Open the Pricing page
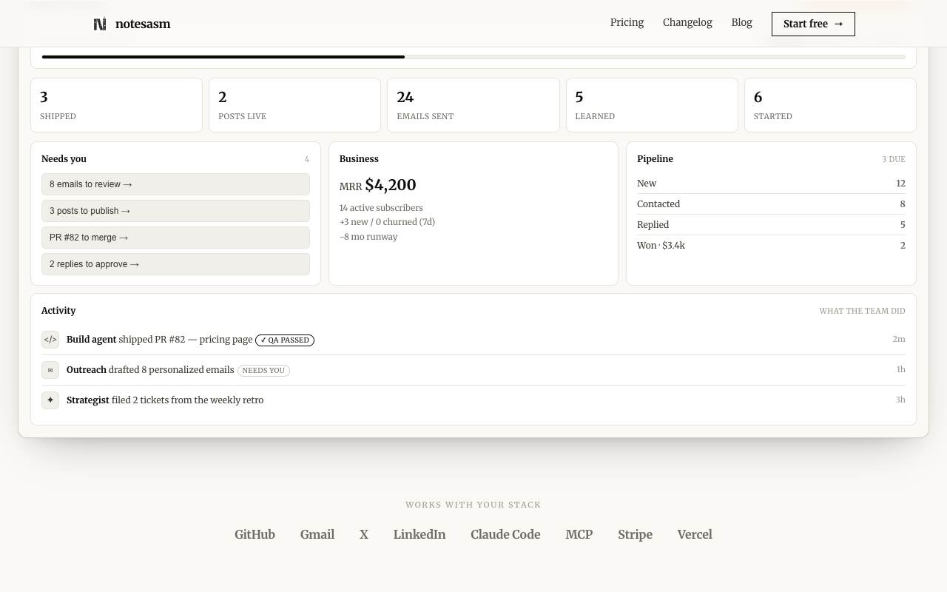This screenshot has height=592, width=947. point(627,22)
